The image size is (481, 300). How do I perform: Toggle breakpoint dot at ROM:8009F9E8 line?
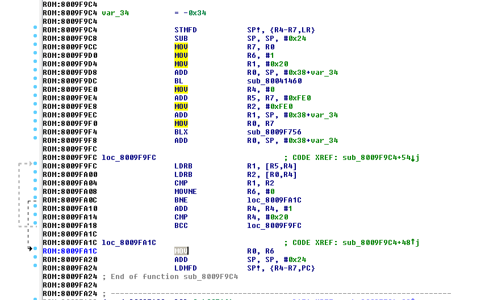[x=35, y=104]
